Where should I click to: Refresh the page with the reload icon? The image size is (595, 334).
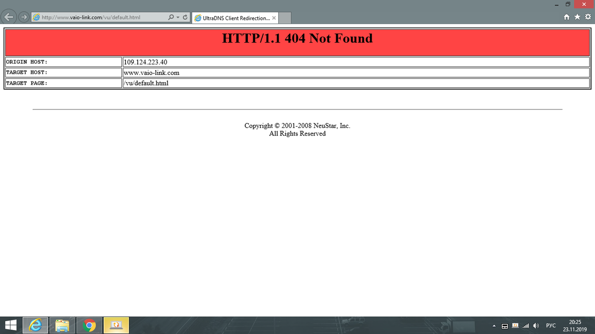click(185, 17)
